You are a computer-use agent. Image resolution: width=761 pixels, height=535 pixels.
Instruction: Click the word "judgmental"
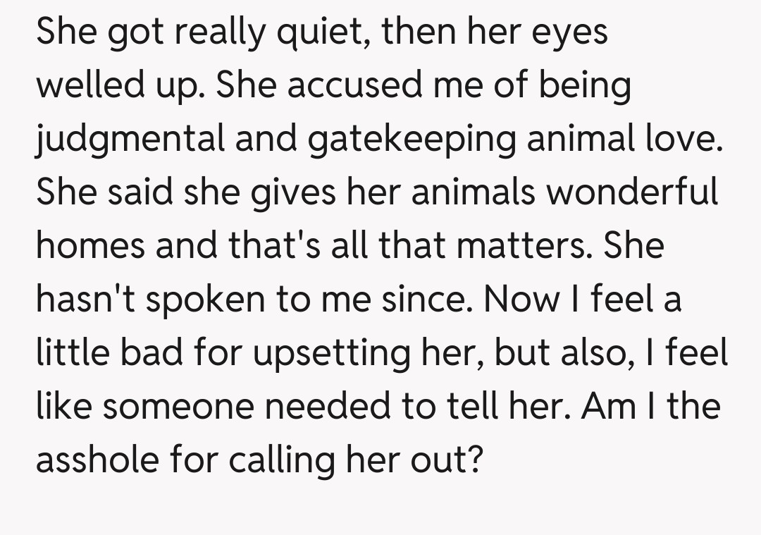tap(130, 140)
